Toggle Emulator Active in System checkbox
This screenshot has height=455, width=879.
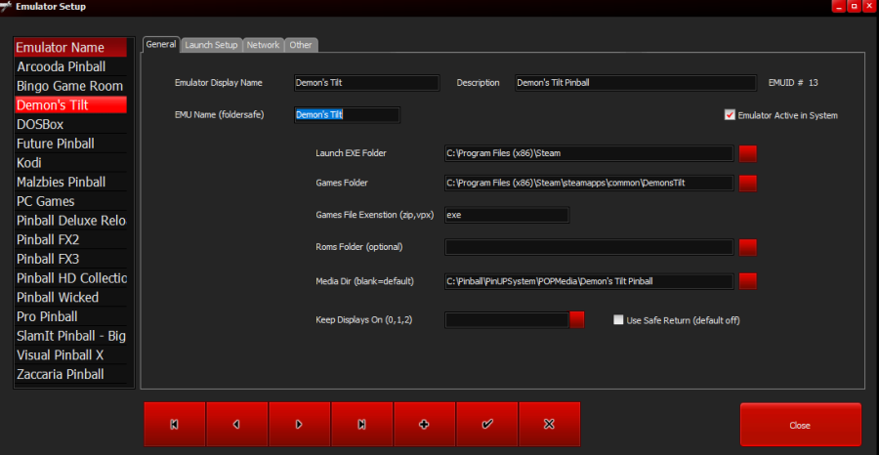tap(730, 115)
